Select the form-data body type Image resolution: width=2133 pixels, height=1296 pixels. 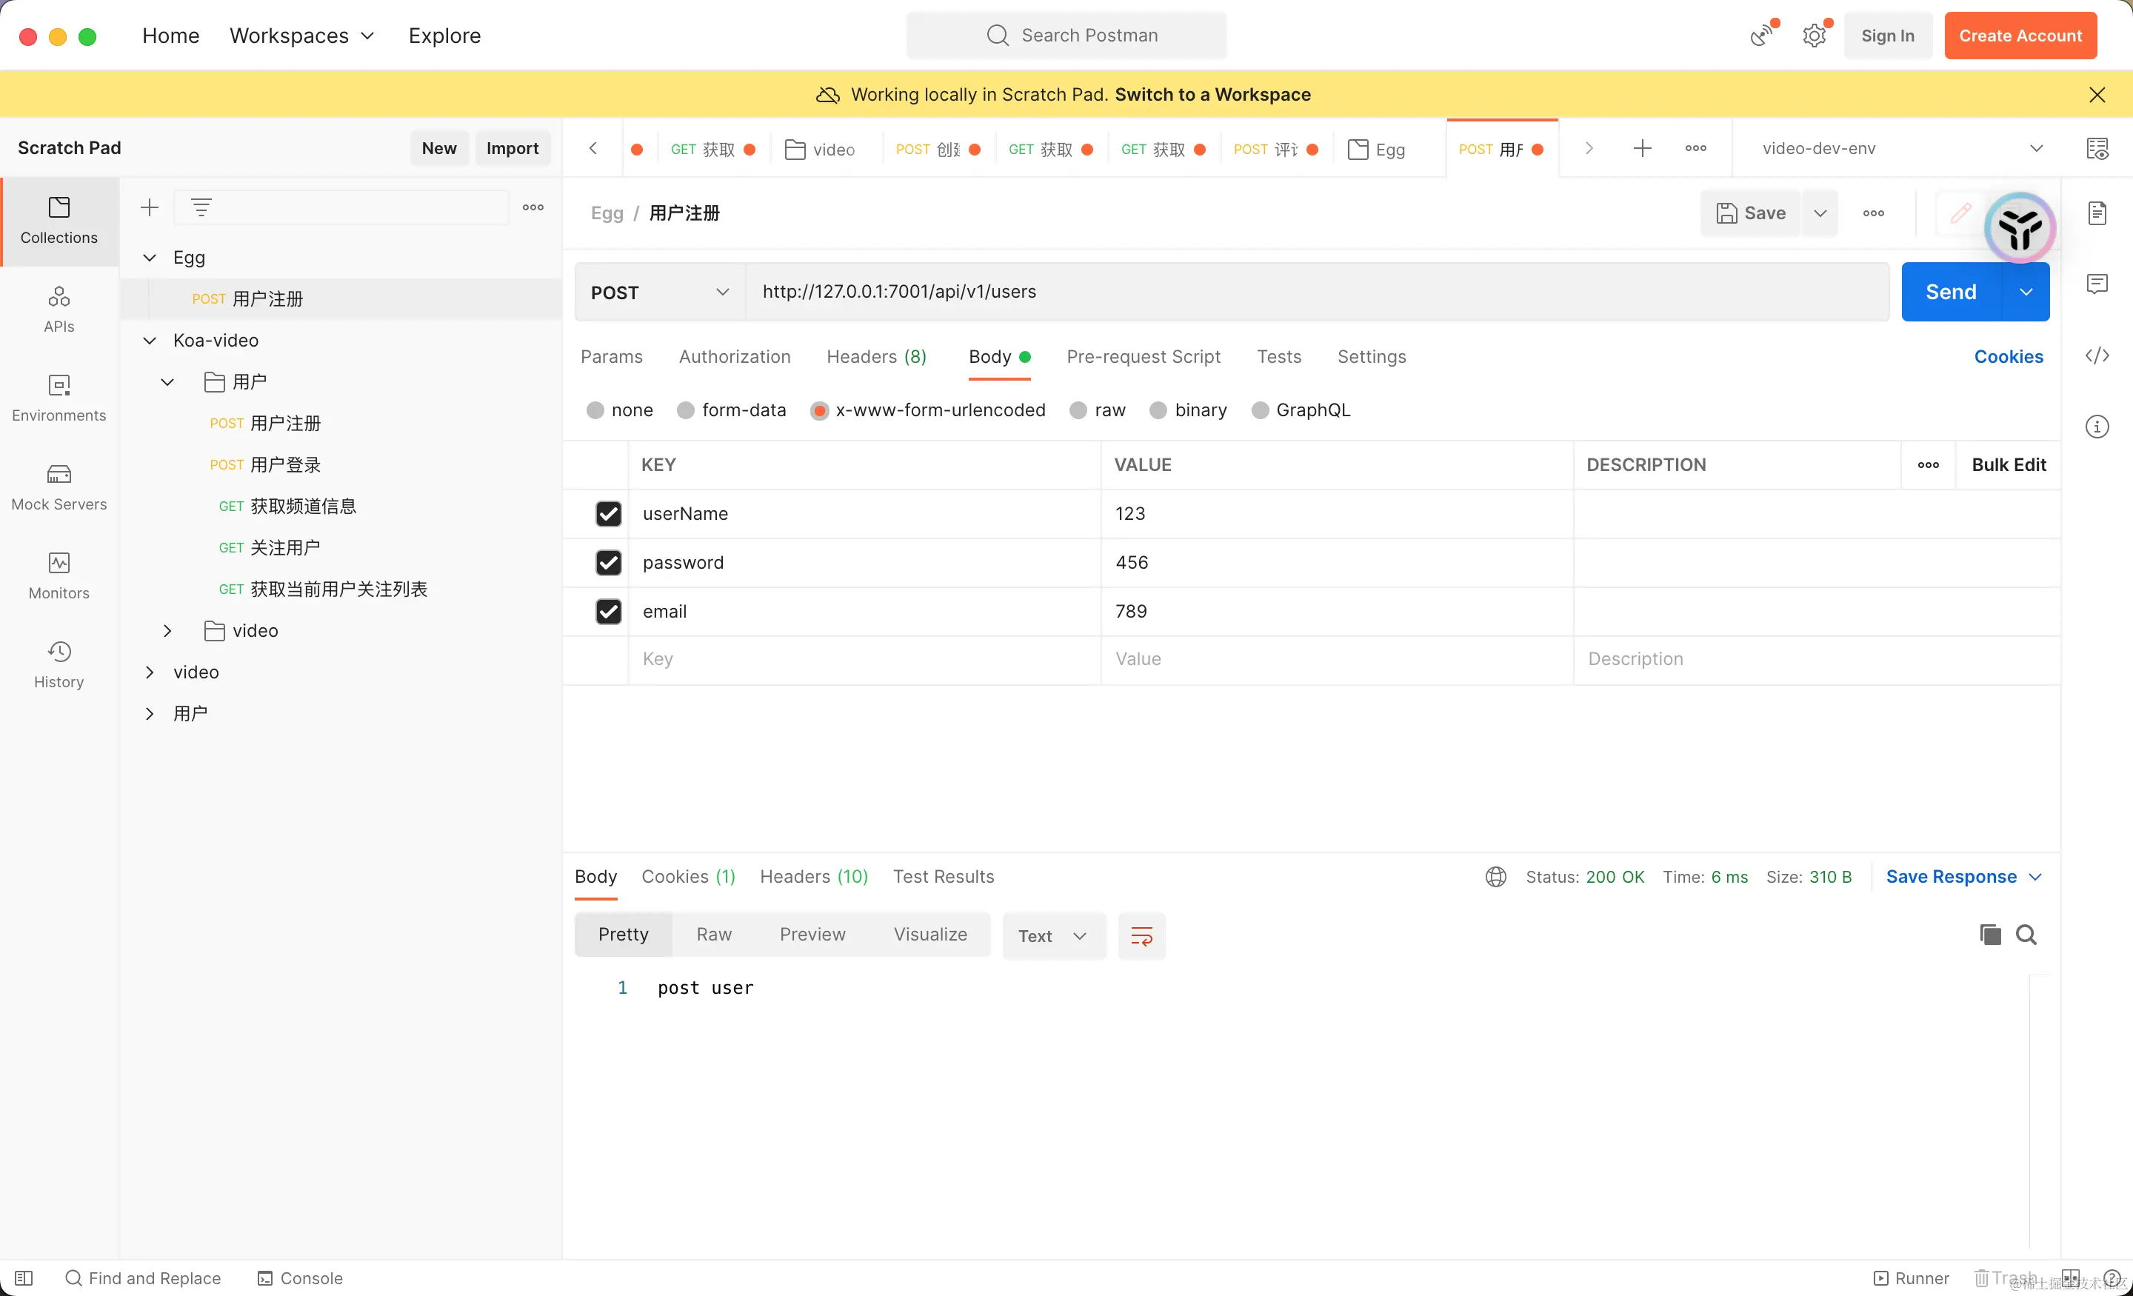pos(686,410)
